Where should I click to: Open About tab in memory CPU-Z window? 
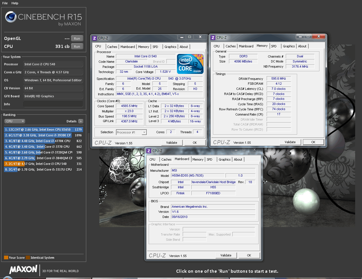coord(302,46)
